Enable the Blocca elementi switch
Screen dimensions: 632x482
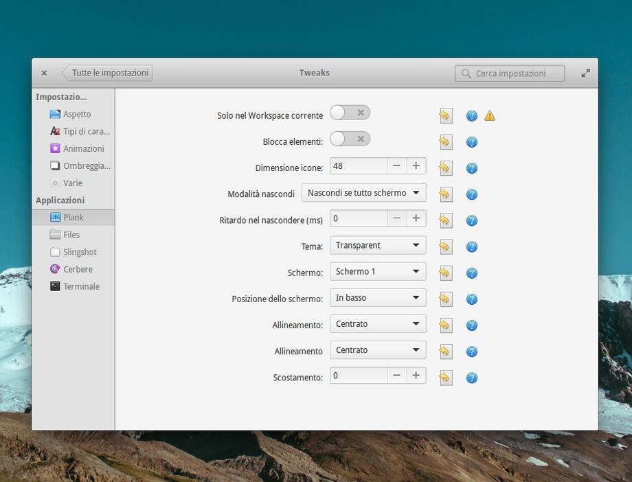(x=350, y=139)
